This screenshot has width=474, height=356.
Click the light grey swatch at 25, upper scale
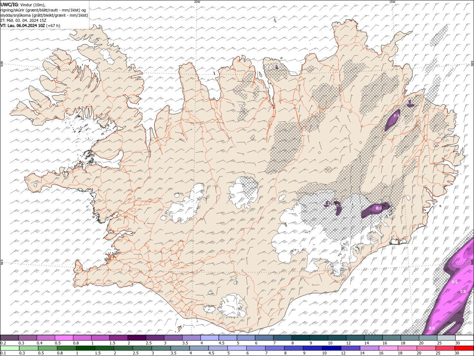pos(446,338)
